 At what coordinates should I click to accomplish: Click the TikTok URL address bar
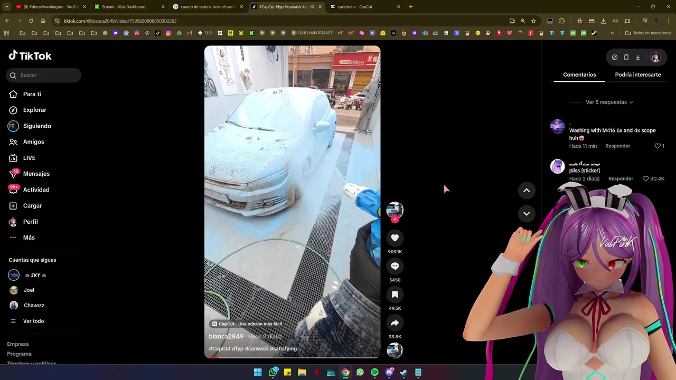[x=280, y=21]
